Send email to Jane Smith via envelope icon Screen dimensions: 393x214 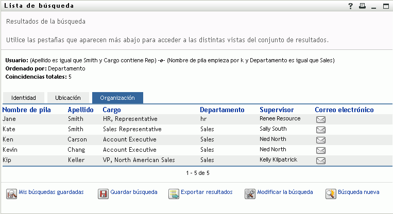[x=320, y=119]
